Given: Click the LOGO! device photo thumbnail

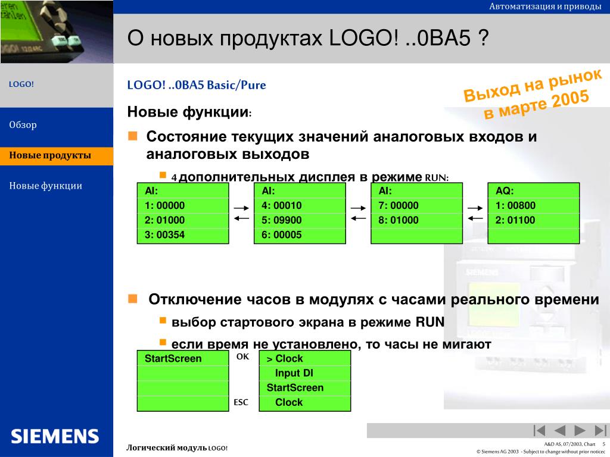Looking at the screenshot, I should [57, 32].
